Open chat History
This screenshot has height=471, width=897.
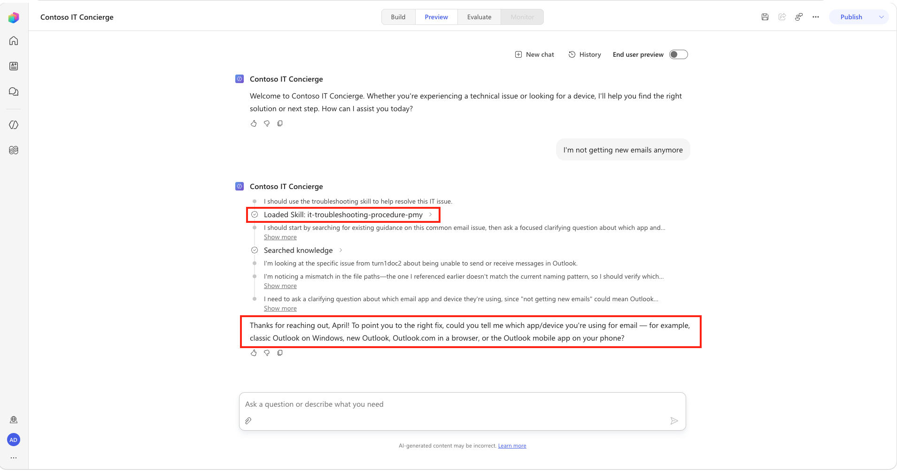point(585,54)
